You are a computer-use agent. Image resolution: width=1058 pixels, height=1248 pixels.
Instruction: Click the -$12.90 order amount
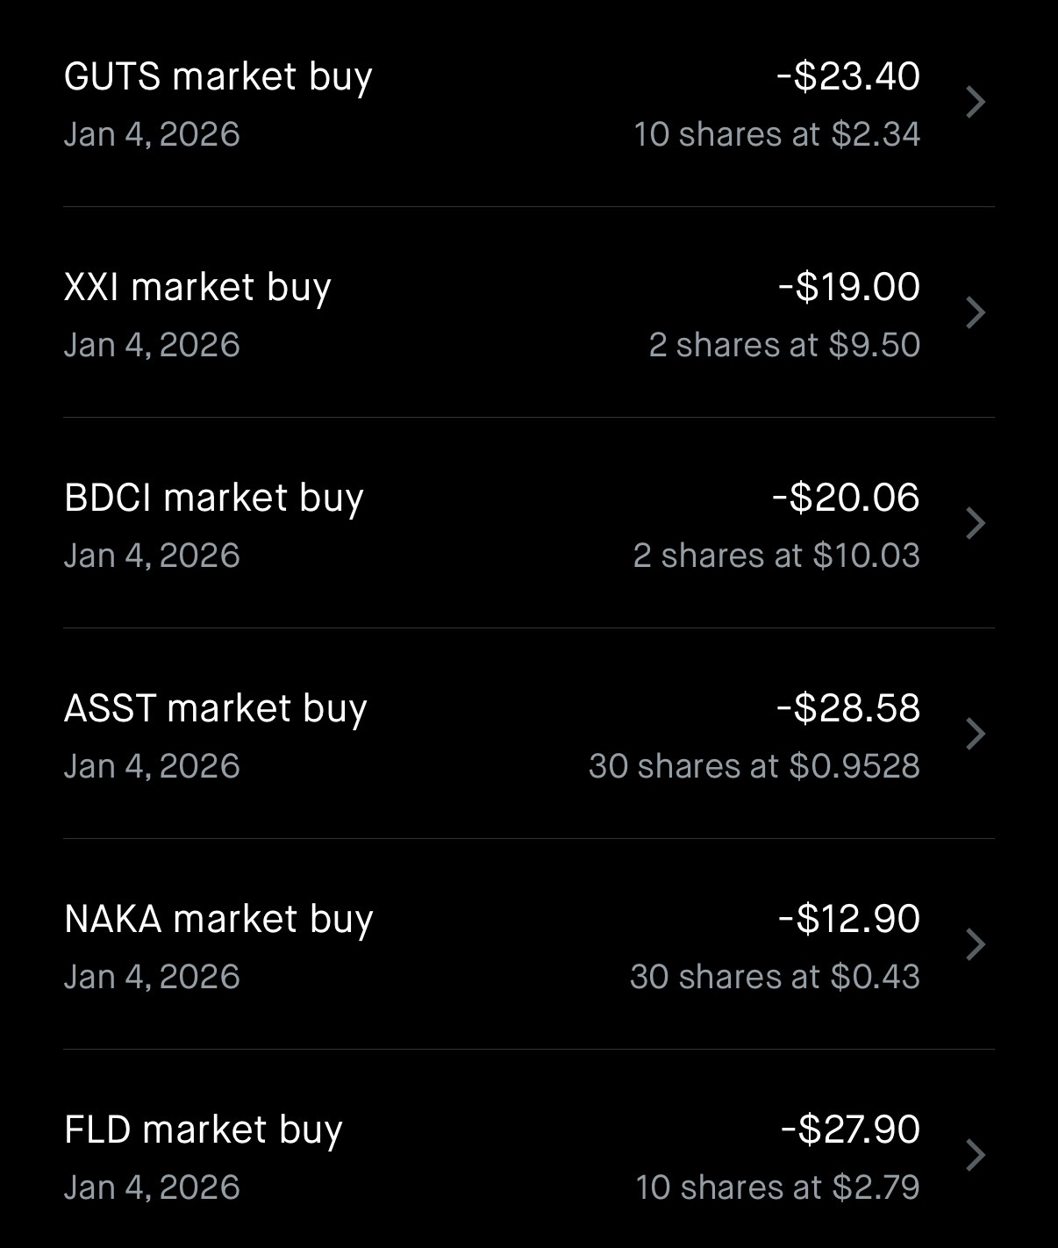[849, 919]
